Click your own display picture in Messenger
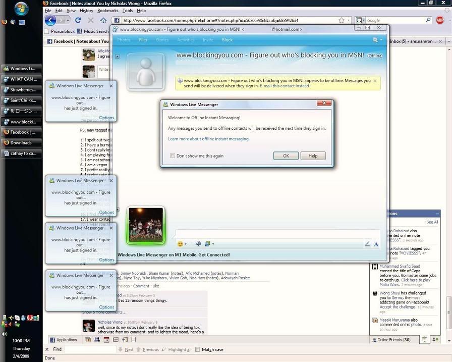This screenshot has width=452, height=362. [x=146, y=225]
